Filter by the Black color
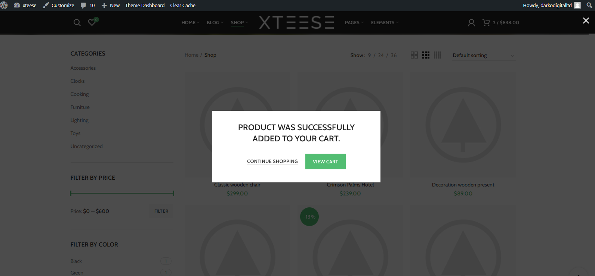This screenshot has height=276, width=595. point(76,261)
